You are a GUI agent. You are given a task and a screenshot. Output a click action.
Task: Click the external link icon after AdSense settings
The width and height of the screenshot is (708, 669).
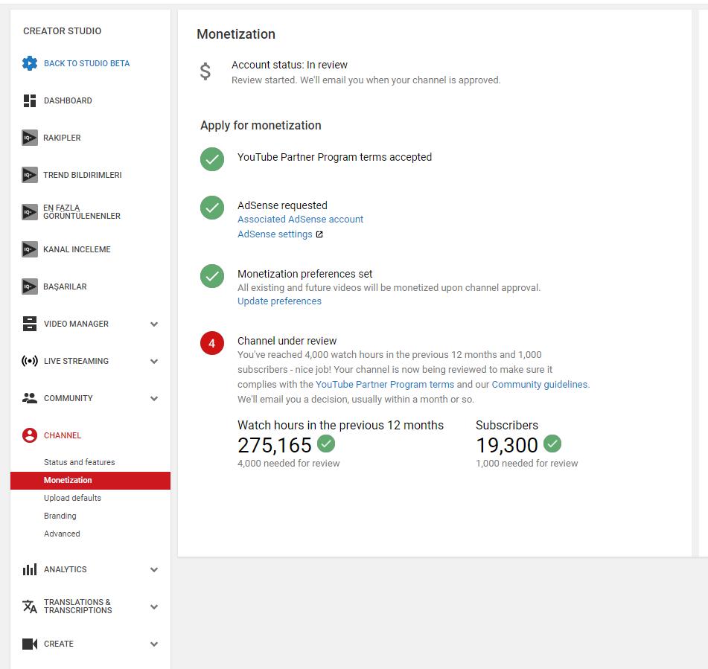point(319,234)
